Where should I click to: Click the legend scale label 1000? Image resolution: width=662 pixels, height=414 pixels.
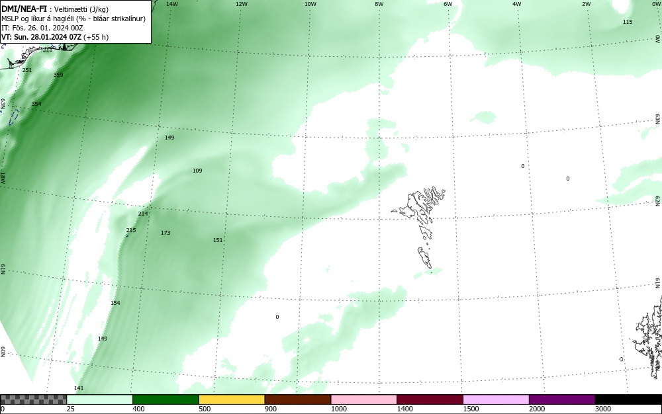point(339,409)
